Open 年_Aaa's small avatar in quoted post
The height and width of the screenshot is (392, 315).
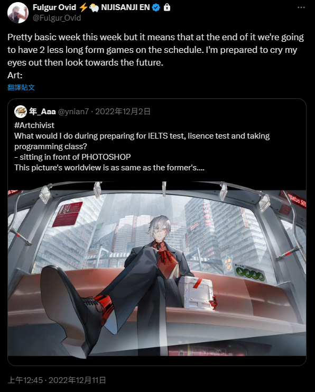(21, 112)
